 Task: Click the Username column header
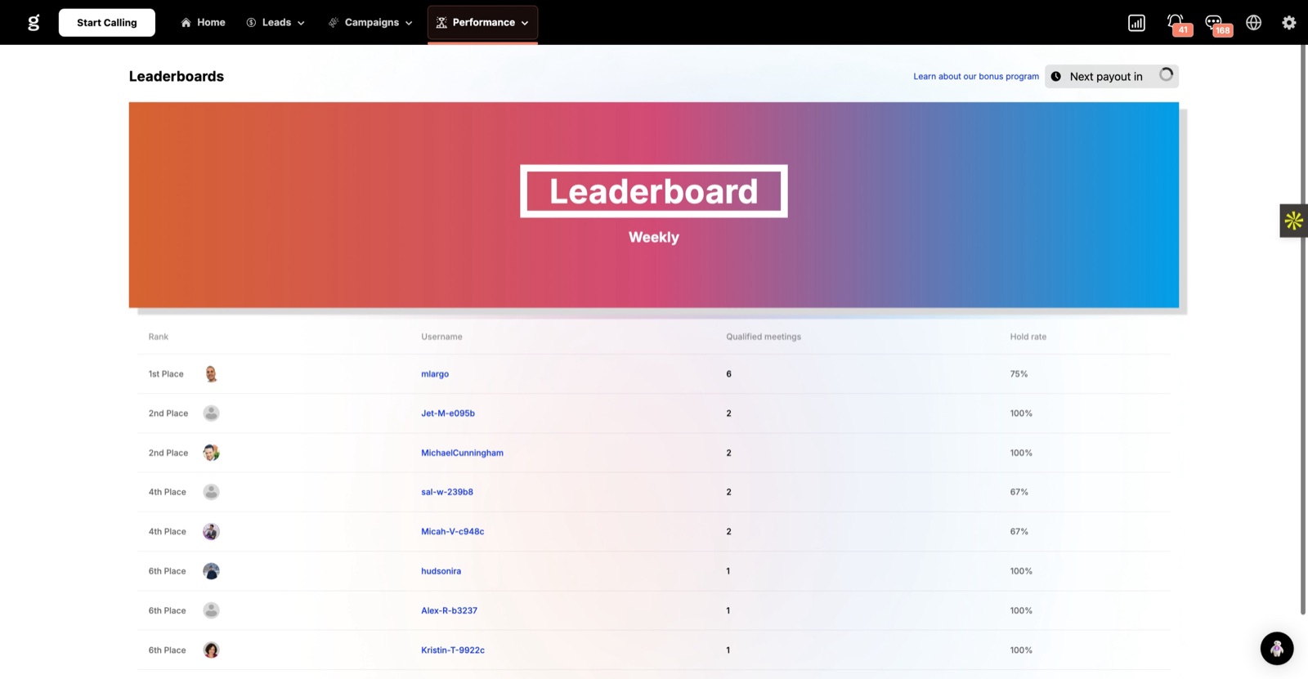click(x=441, y=337)
